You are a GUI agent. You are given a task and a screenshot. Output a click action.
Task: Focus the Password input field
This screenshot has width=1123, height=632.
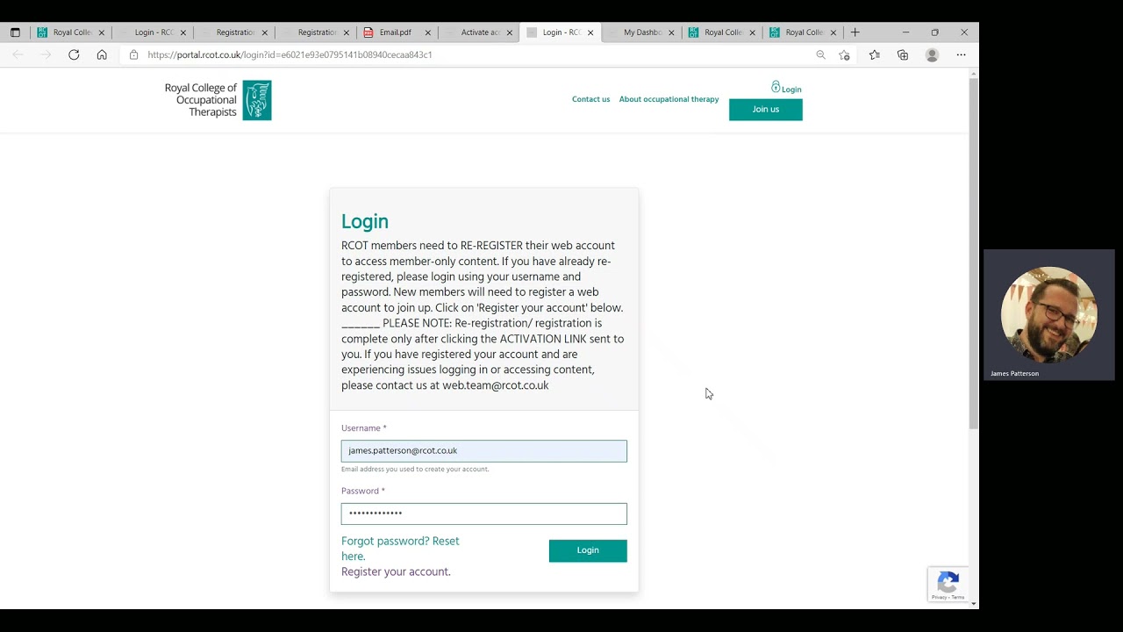point(484,513)
